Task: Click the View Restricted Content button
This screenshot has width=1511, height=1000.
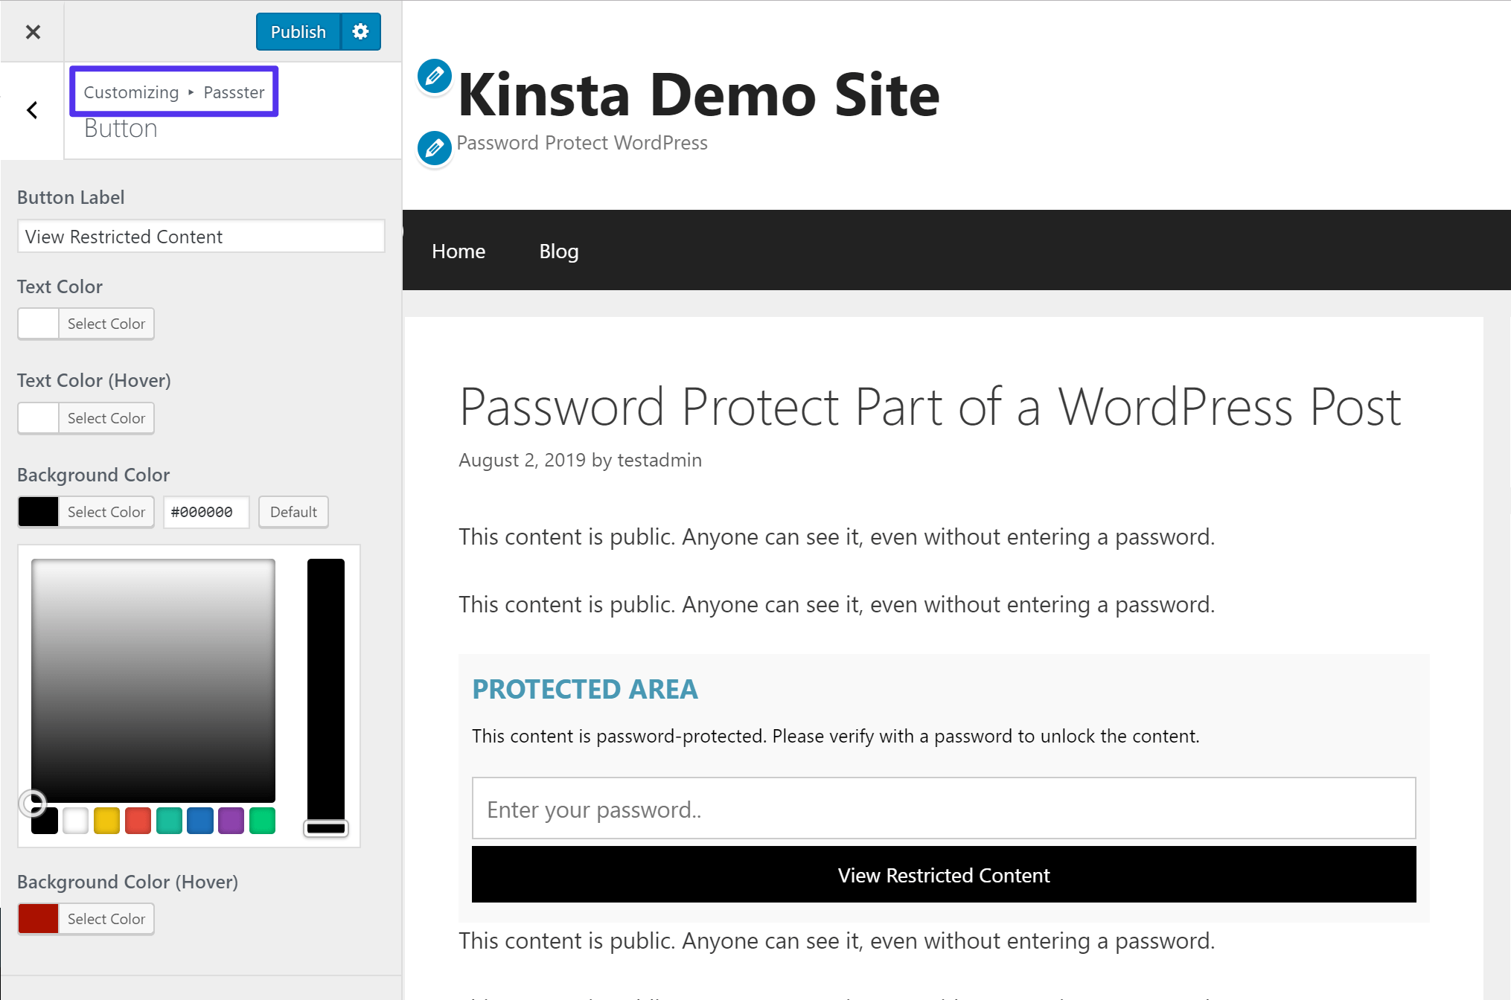Action: 943,874
